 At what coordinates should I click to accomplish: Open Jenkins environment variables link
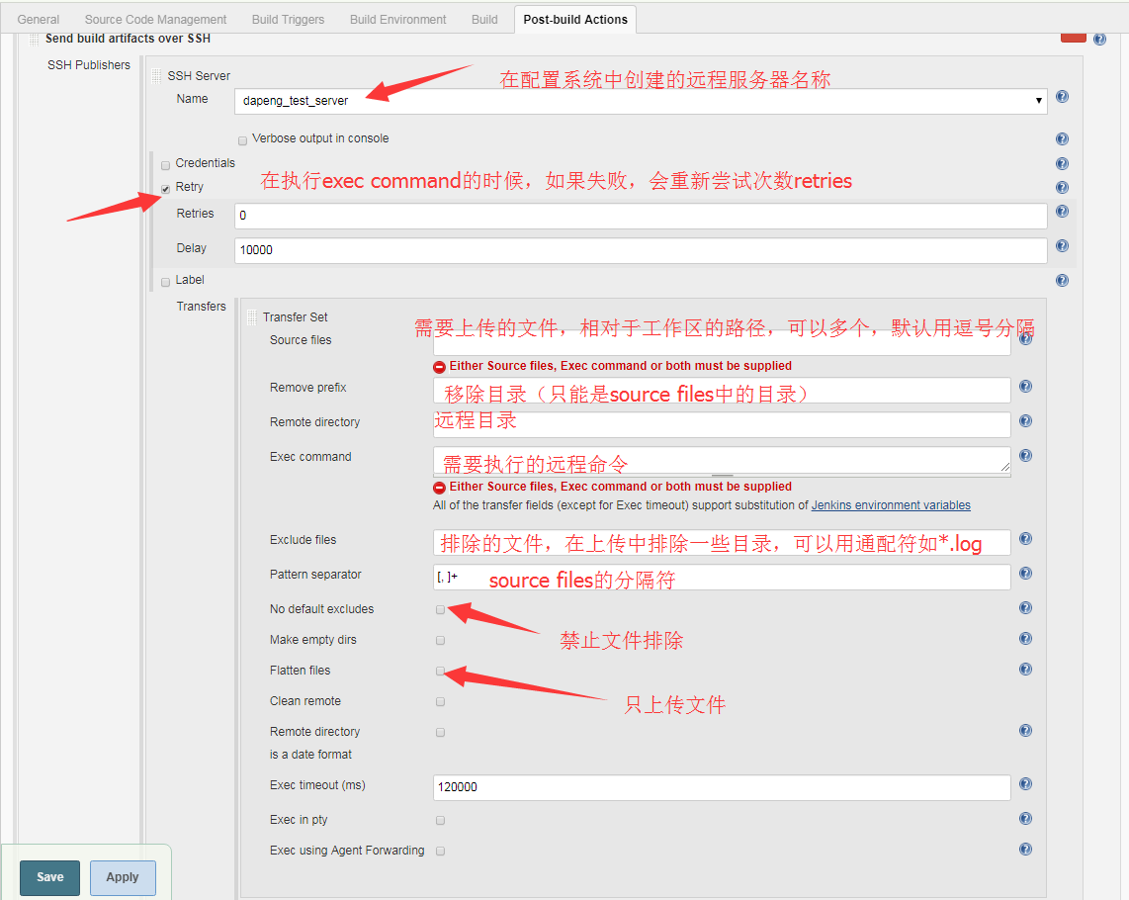coord(891,505)
